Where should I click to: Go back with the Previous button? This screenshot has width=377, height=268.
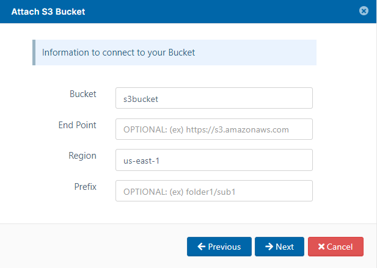click(219, 247)
